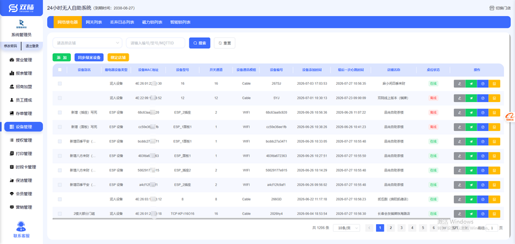Switch to the 磁力锁列表 tab
Viewport: 515px width, 244px height.
pyautogui.click(x=152, y=22)
